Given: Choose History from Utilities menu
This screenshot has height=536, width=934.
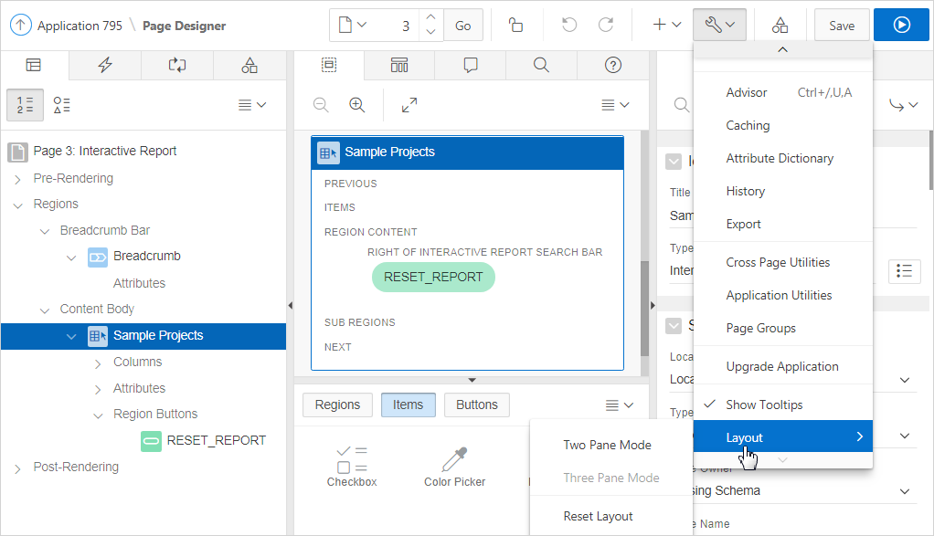Looking at the screenshot, I should pos(783,191).
